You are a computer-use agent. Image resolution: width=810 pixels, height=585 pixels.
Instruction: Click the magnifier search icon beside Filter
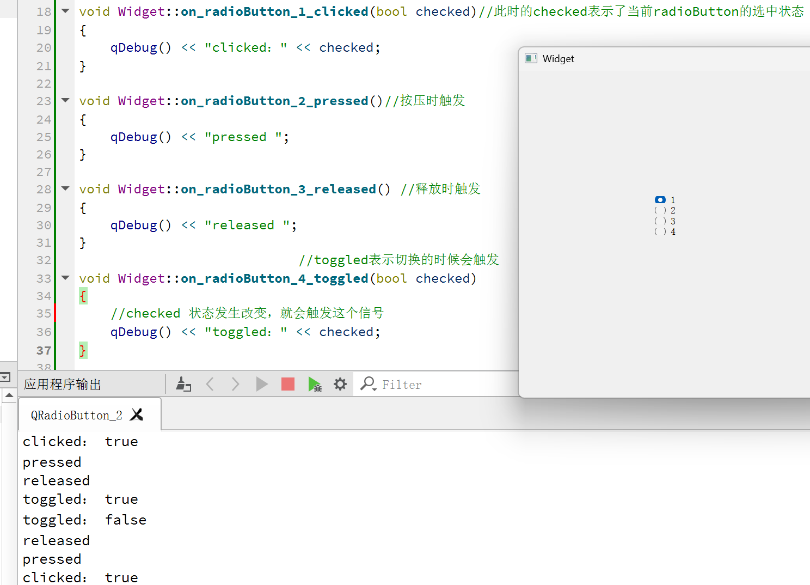(369, 384)
